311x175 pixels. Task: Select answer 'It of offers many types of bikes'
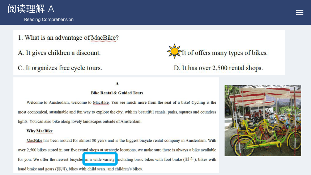[225, 53]
